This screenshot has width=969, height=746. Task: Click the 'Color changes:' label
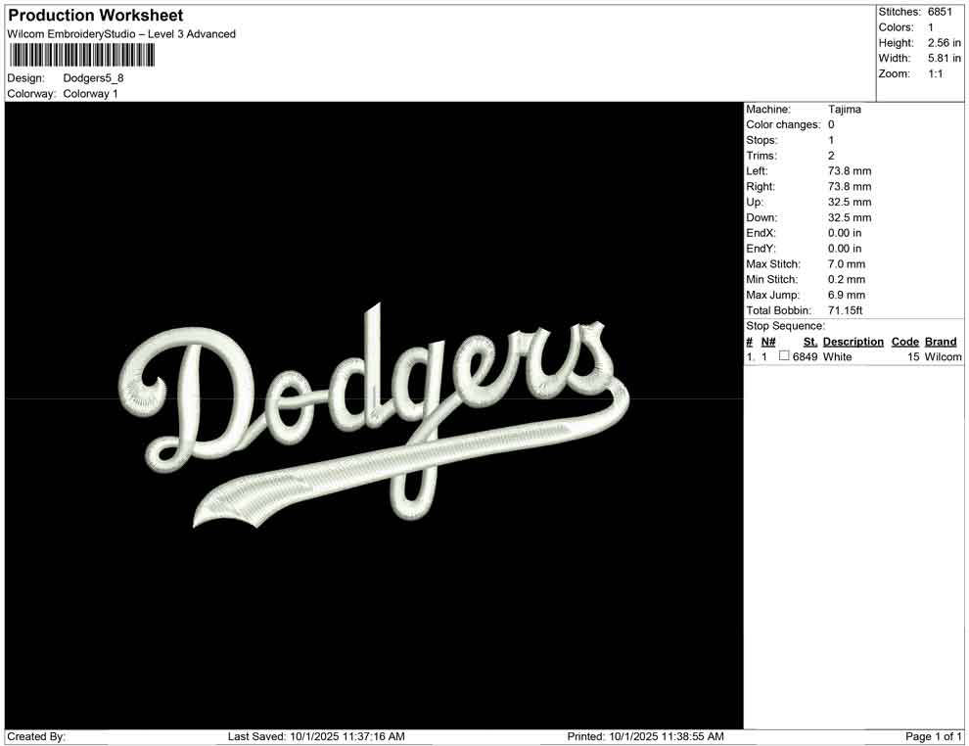783,124
